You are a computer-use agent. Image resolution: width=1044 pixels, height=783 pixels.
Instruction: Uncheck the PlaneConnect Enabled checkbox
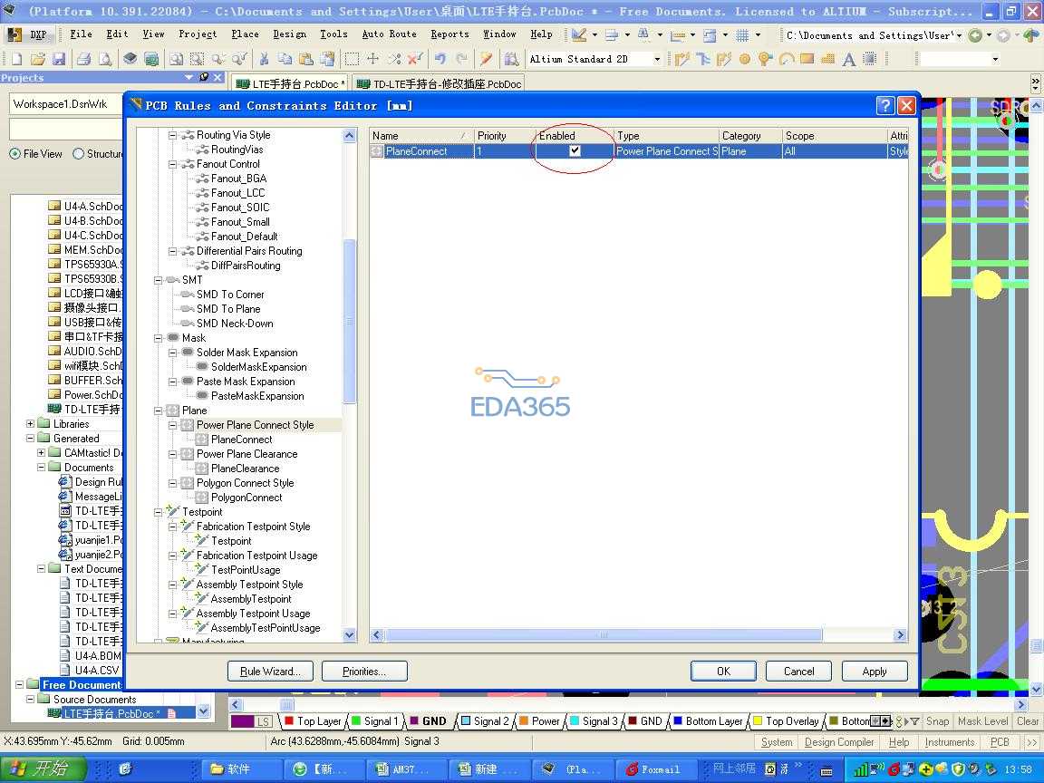point(575,151)
